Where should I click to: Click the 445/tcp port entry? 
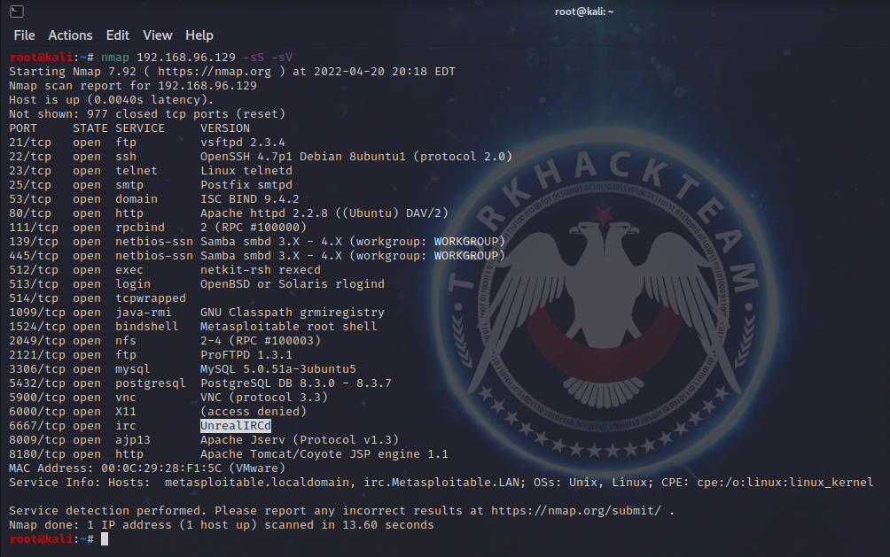pyautogui.click(x=34, y=256)
